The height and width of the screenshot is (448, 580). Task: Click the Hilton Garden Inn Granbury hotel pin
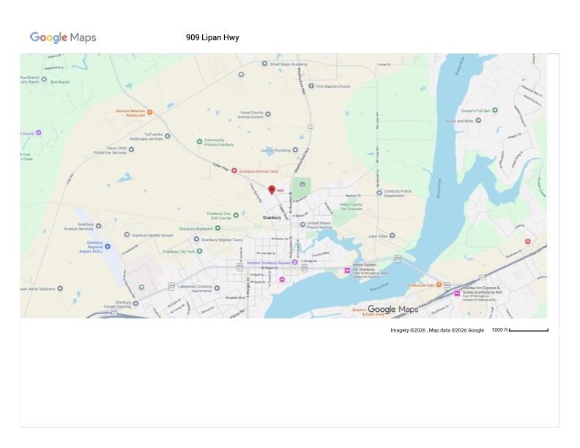coord(347,271)
